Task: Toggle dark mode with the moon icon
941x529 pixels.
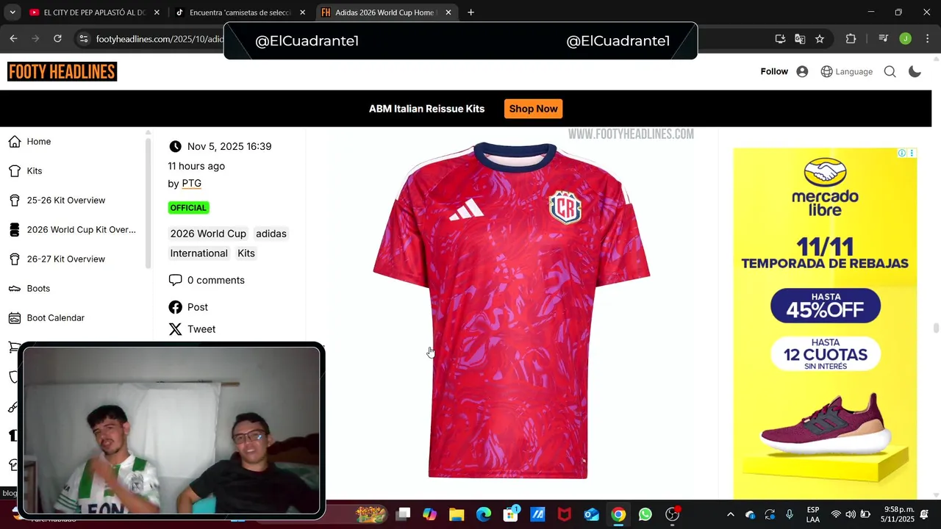Action: (x=915, y=71)
